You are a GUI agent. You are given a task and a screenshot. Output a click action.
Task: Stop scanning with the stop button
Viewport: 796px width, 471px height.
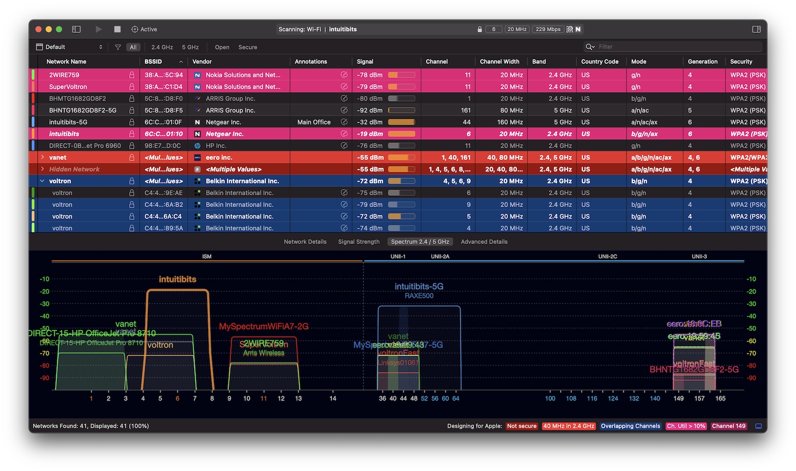tap(117, 29)
